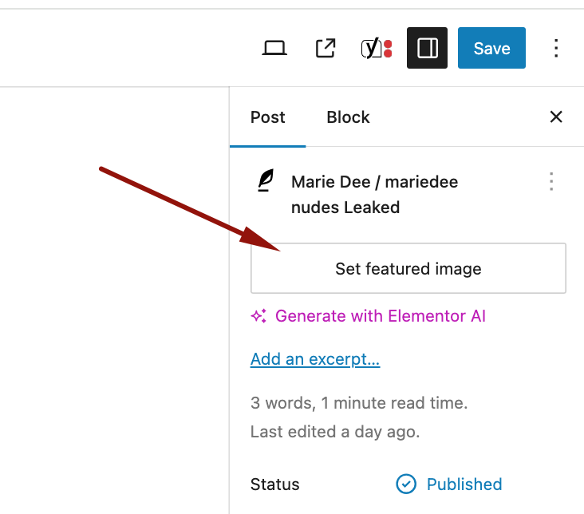Add an excerpt to the post
Image resolution: width=584 pixels, height=514 pixels.
tap(315, 359)
